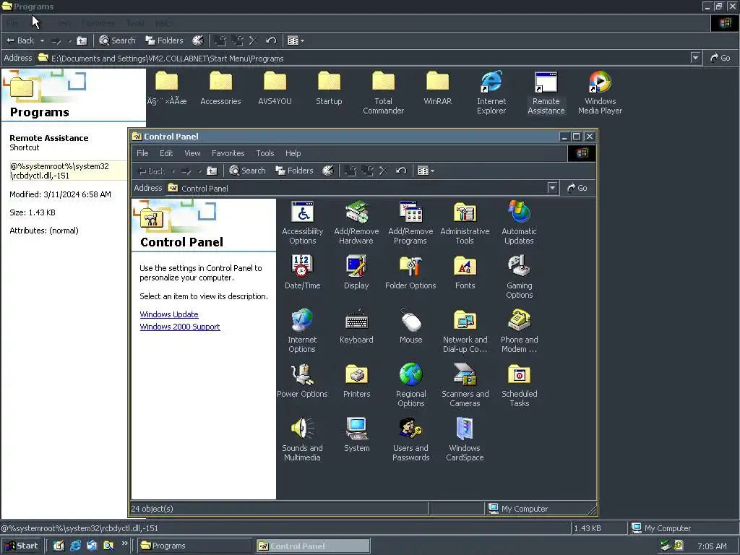Open Display settings icon
The height and width of the screenshot is (555, 740).
[356, 272]
